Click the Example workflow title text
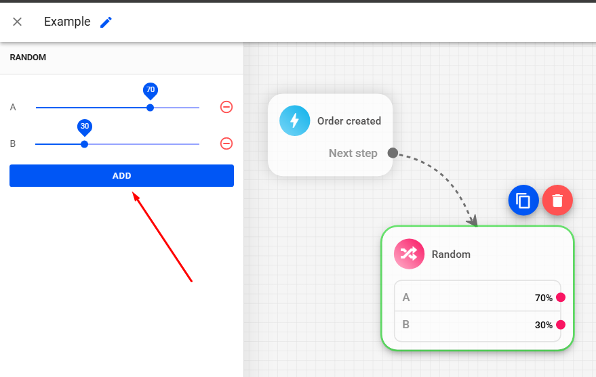The image size is (596, 377). (67, 22)
